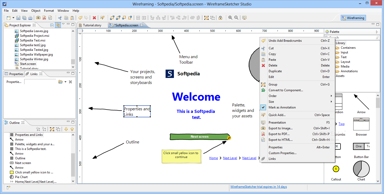The height and width of the screenshot is (194, 384).
Task: Click the green Next screen button
Action: [199, 137]
